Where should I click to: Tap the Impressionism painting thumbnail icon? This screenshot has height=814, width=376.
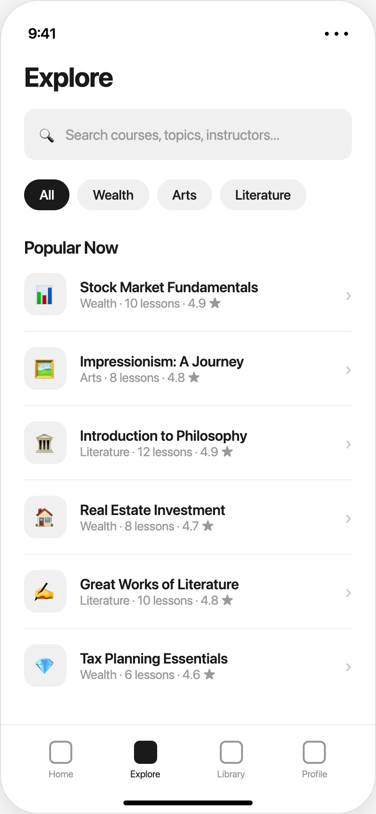(x=45, y=369)
